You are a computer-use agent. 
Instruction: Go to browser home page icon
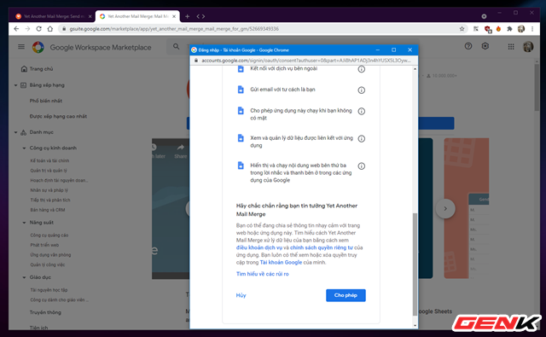50,29
